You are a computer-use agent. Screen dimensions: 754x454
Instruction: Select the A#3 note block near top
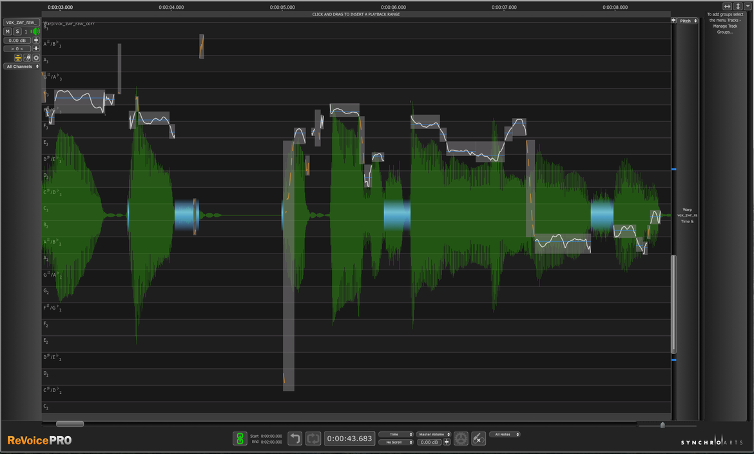coord(202,46)
